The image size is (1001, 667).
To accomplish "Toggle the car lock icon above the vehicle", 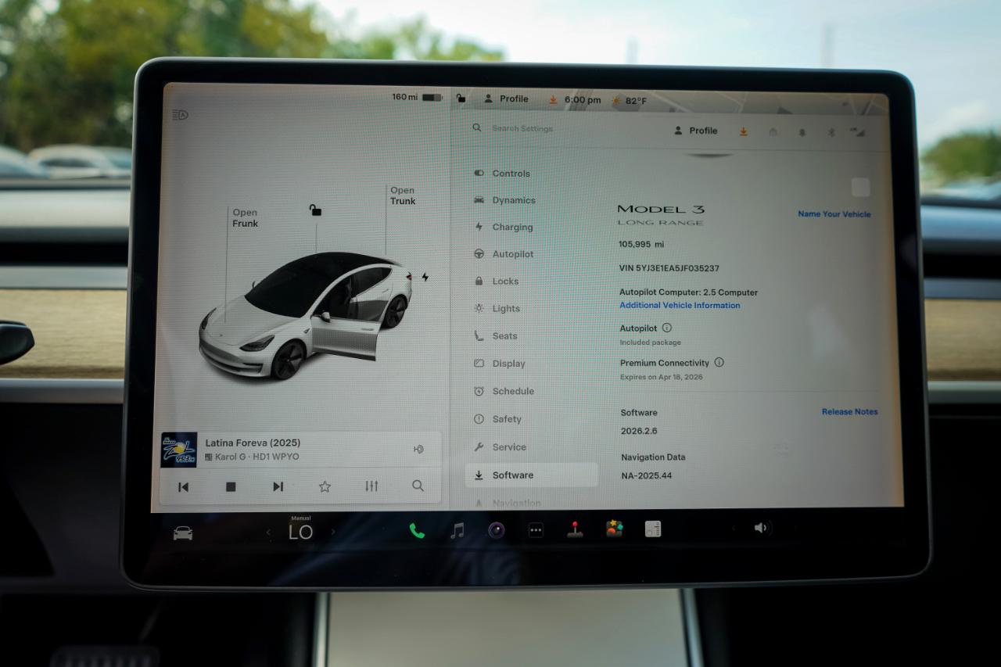I will pyautogui.click(x=315, y=210).
